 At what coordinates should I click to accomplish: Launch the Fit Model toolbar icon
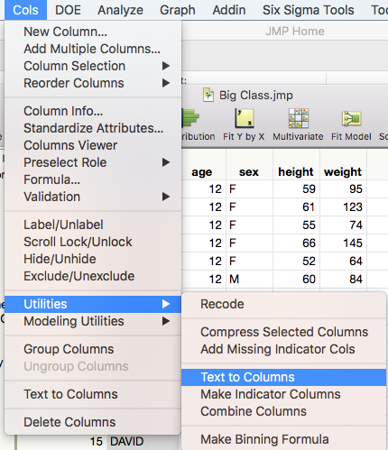[351, 118]
